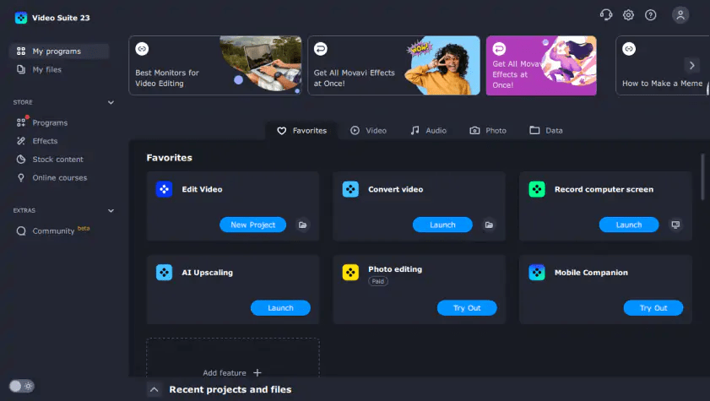Click the favorites panel vertical scrollbar
The height and width of the screenshot is (401, 710).
point(702,176)
